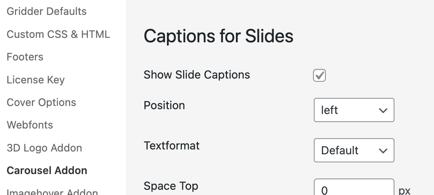Viewport: 434px width, 195px height.
Task: Click the Captions for Slides heading
Action: 218,36
